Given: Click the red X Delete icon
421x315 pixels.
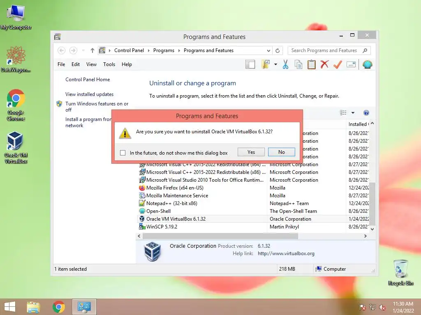Looking at the screenshot, I should (324, 64).
